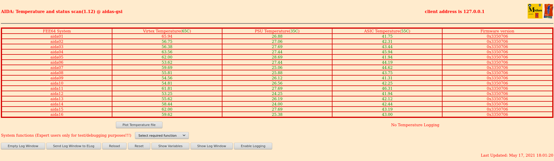Select the aida13 system cell

point(57,99)
